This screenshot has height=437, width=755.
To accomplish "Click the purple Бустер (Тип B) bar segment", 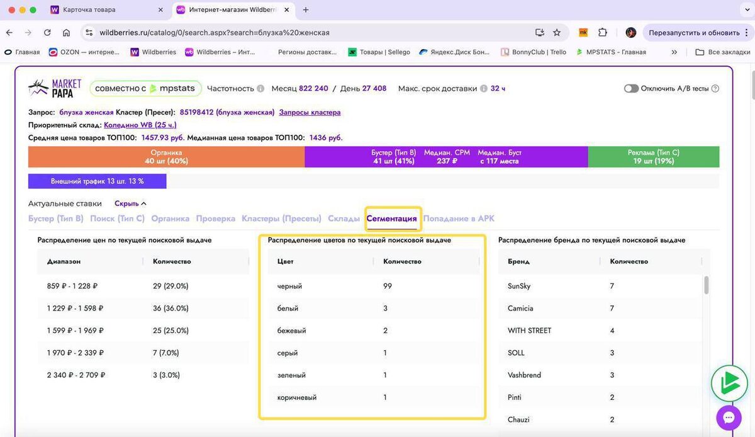I will (x=446, y=157).
